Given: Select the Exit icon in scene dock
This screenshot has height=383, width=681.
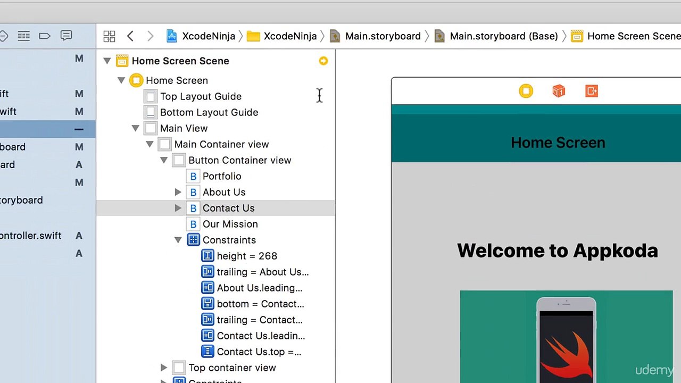Looking at the screenshot, I should point(592,91).
